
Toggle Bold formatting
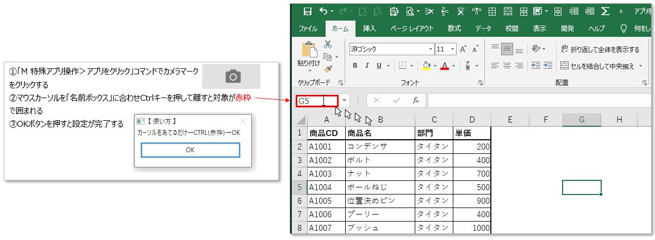355,66
